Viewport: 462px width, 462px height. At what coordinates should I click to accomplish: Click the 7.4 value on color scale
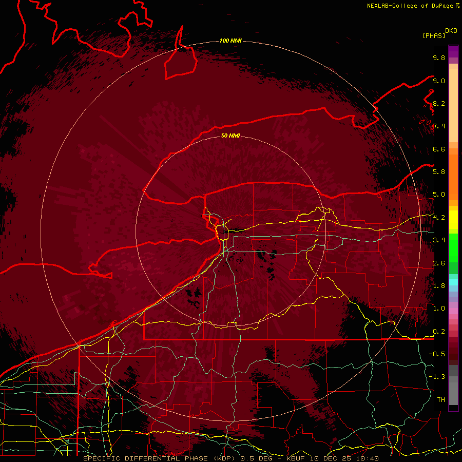[439, 126]
